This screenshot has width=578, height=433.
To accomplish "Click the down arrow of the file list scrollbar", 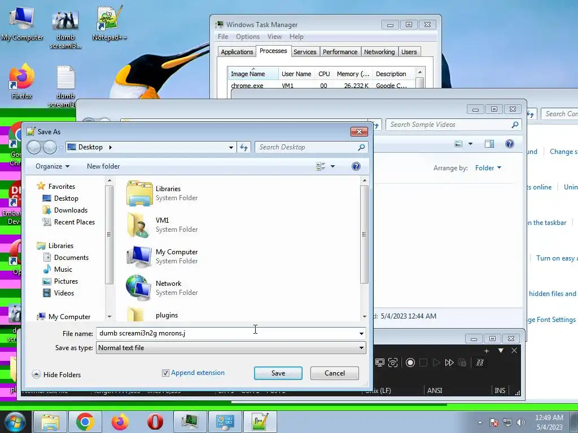I will click(364, 317).
